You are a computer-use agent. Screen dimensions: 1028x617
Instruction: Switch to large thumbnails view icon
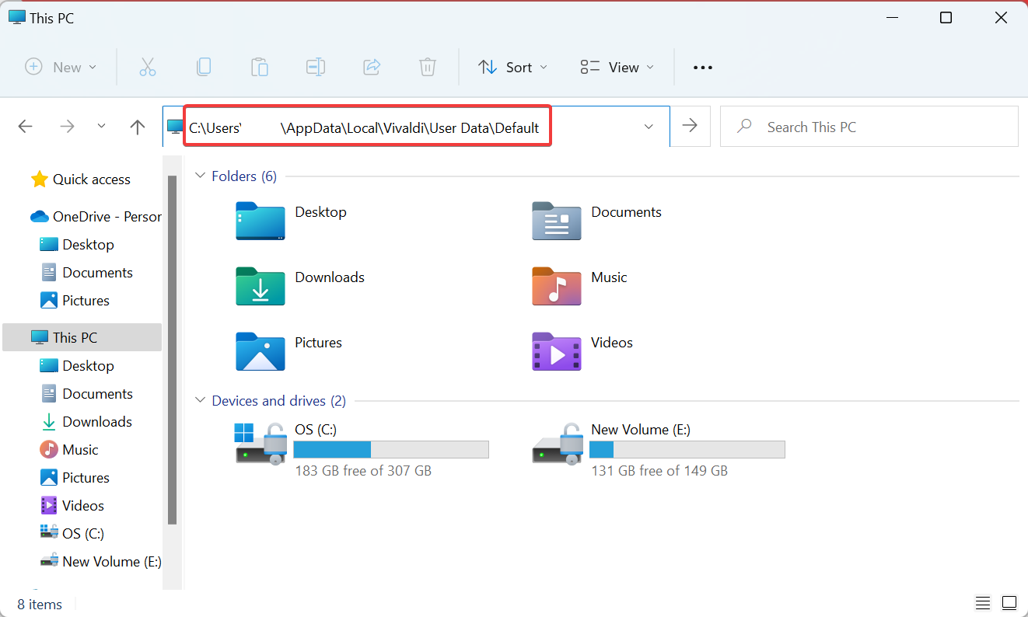(x=1009, y=603)
